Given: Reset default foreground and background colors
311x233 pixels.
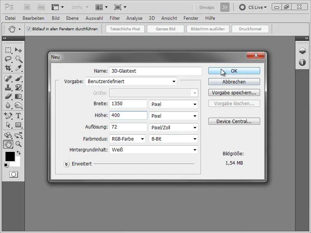Looking at the screenshot, I should [6, 165].
